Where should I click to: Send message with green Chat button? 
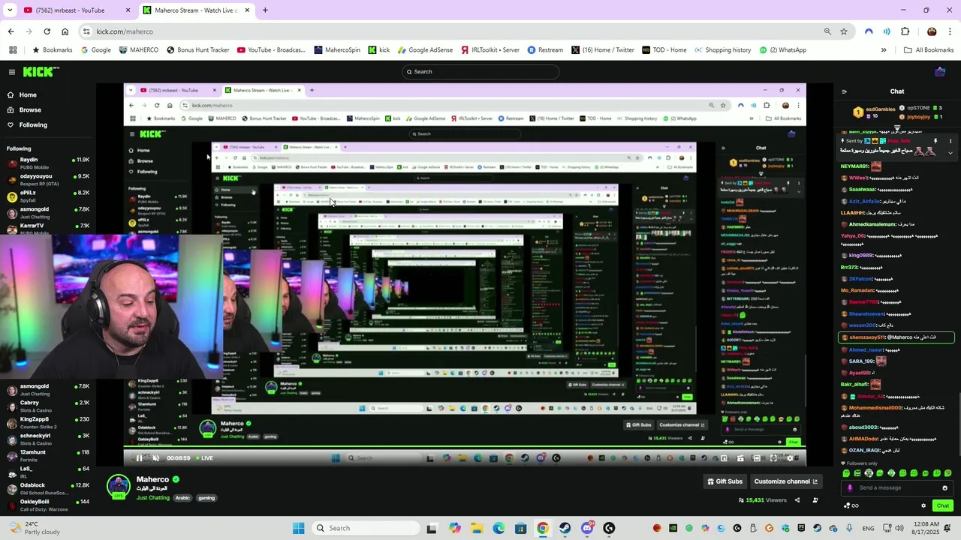[x=942, y=505]
